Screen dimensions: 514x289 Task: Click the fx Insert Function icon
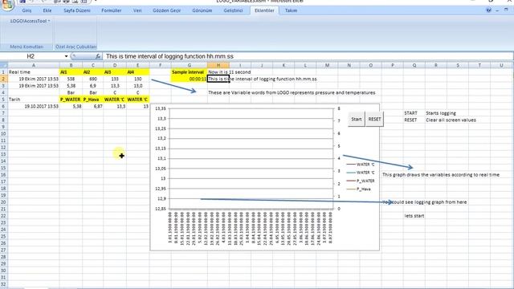point(98,56)
